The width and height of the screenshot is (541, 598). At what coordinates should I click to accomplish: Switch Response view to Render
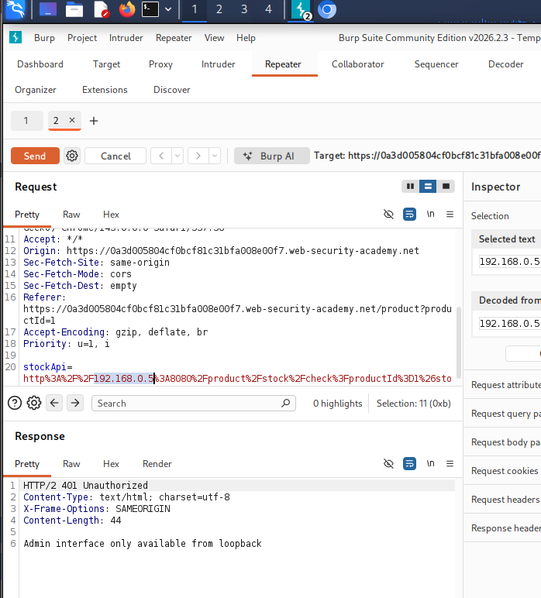157,464
